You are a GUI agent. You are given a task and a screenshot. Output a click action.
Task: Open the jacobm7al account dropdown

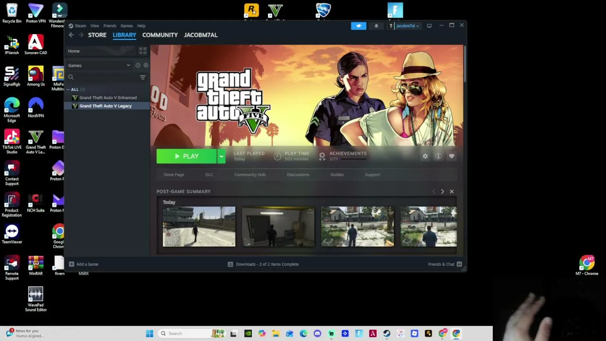point(407,26)
